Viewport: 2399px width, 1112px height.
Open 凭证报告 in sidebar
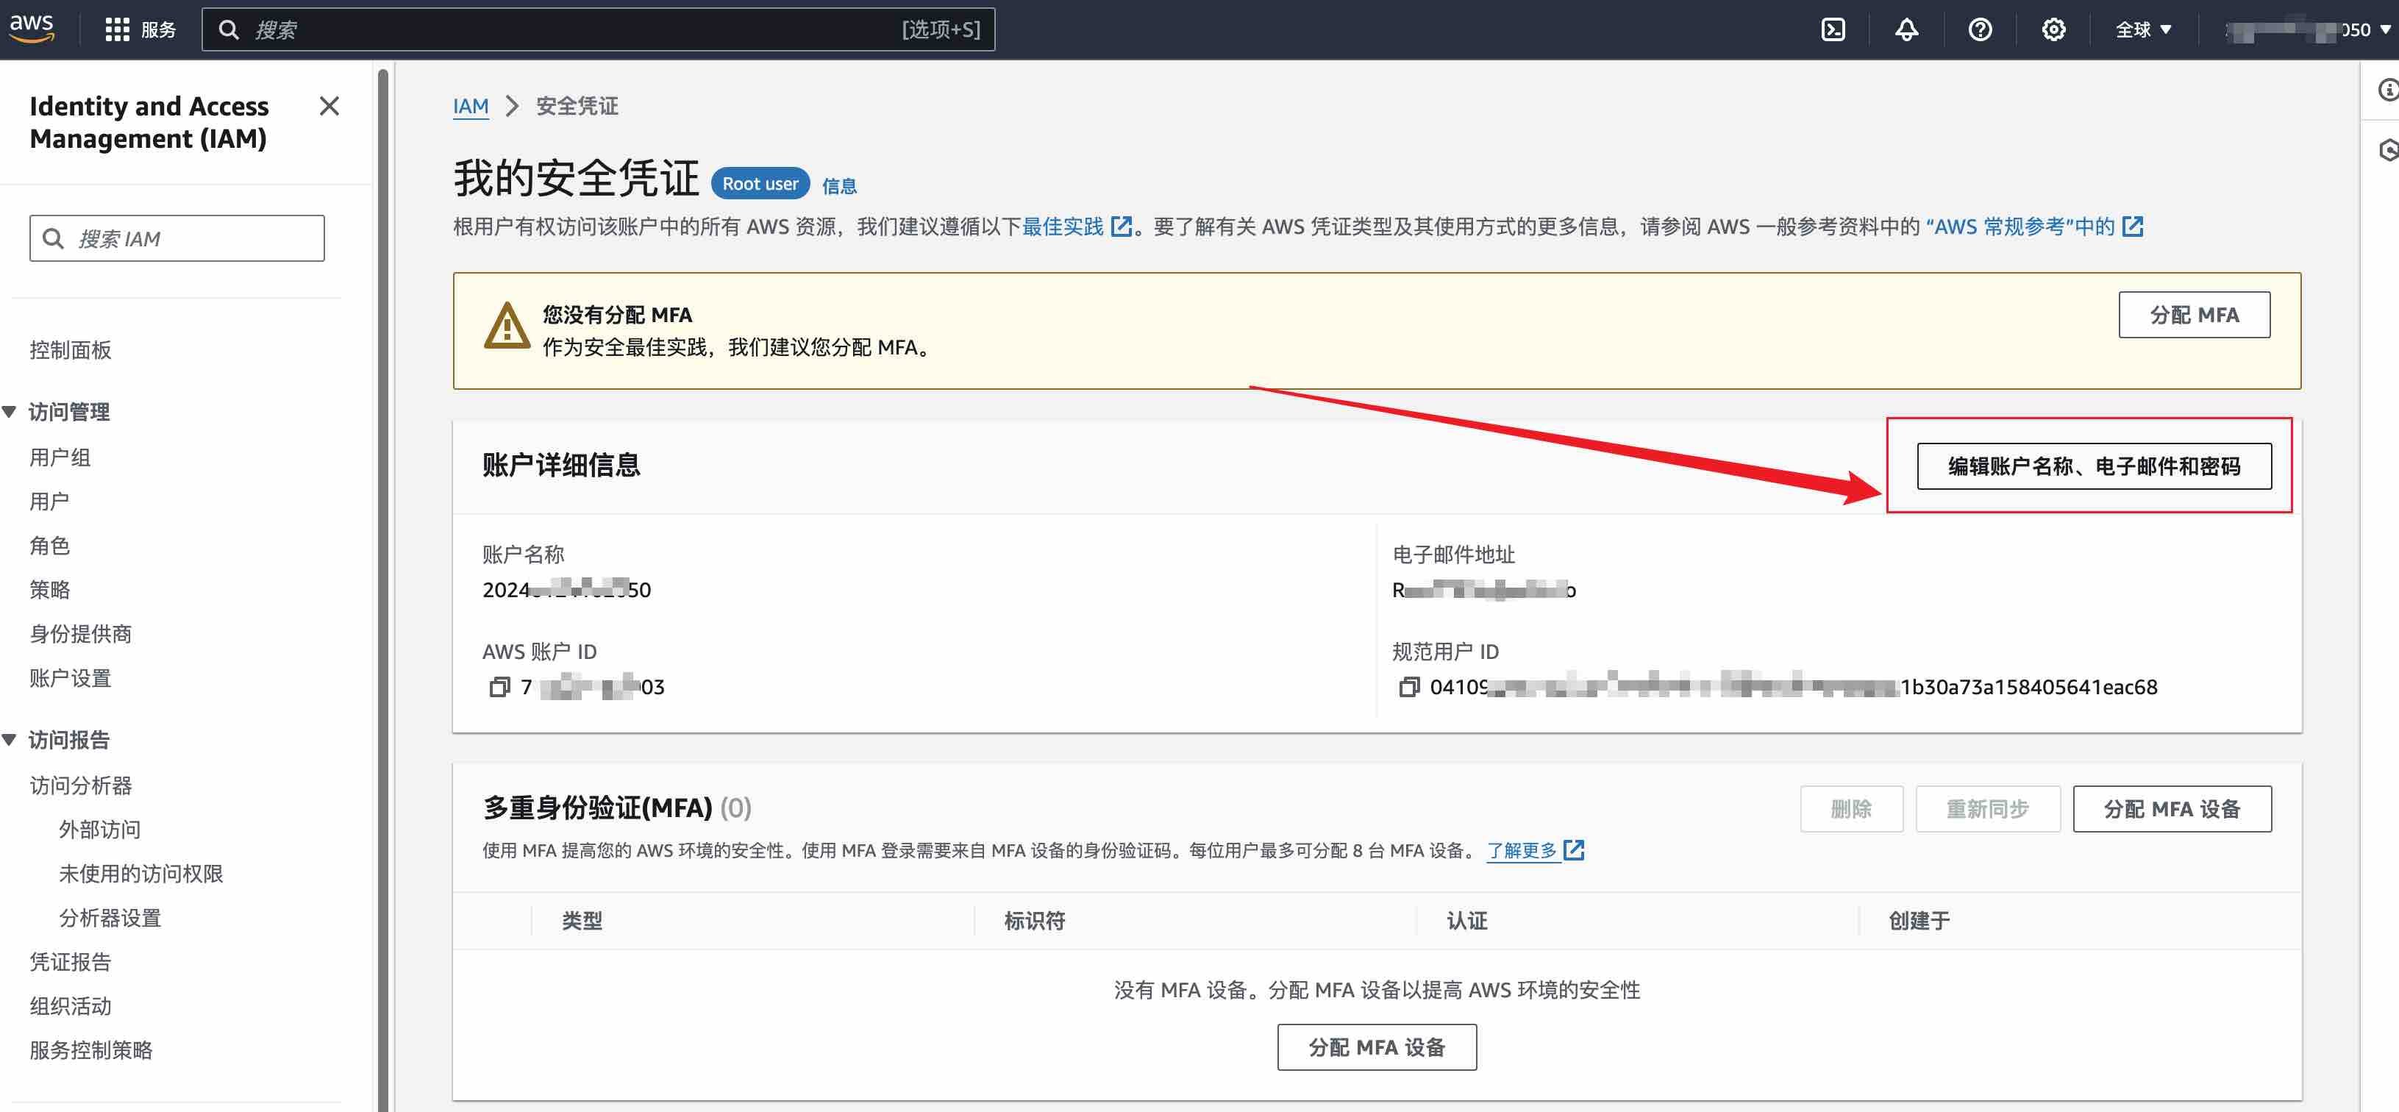click(x=71, y=962)
